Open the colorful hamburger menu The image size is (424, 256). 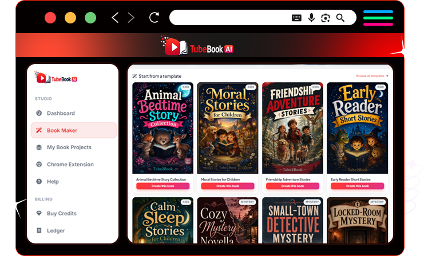[378, 18]
